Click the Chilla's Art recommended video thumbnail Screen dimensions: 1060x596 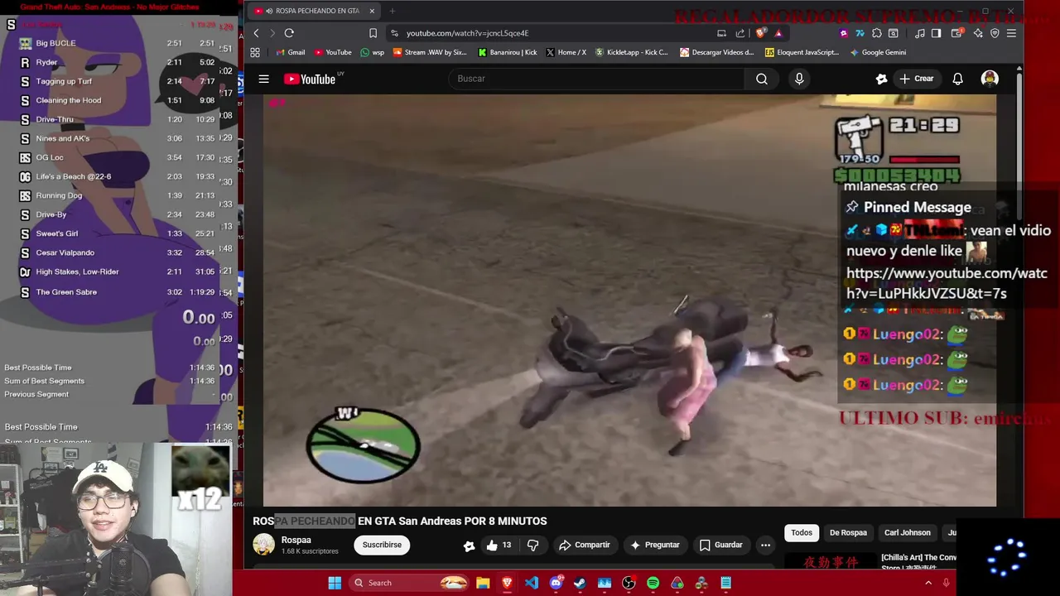tap(830, 560)
